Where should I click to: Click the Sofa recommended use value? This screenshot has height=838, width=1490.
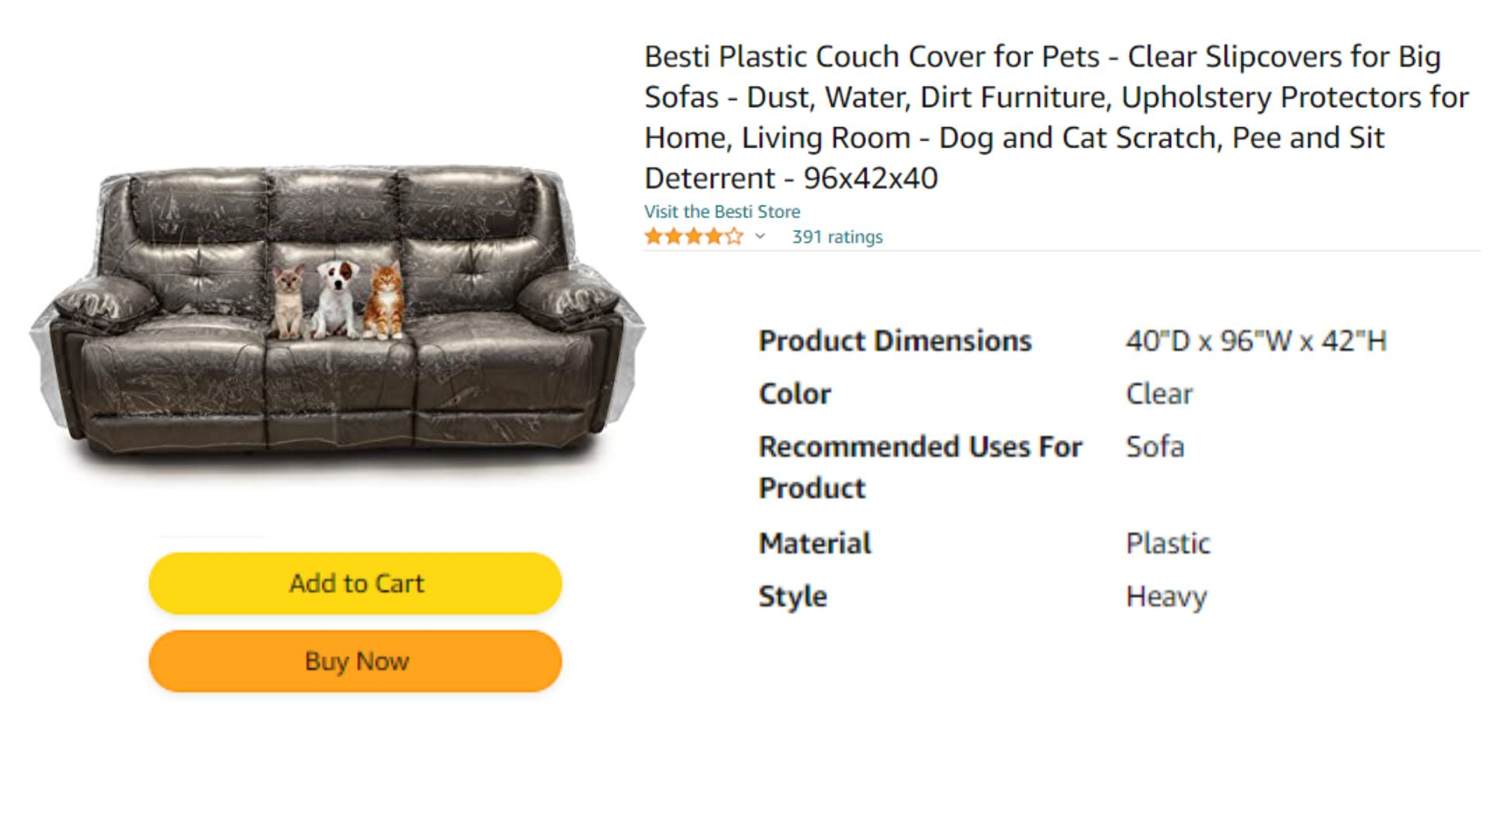tap(1155, 447)
